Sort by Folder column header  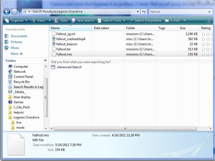coord(141,28)
